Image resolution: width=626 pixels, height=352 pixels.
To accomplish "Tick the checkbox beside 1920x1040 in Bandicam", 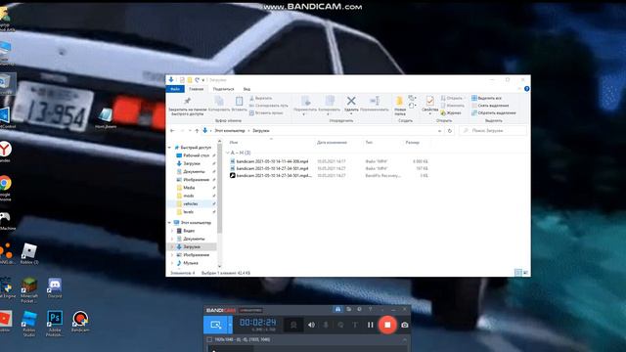I will (x=209, y=339).
